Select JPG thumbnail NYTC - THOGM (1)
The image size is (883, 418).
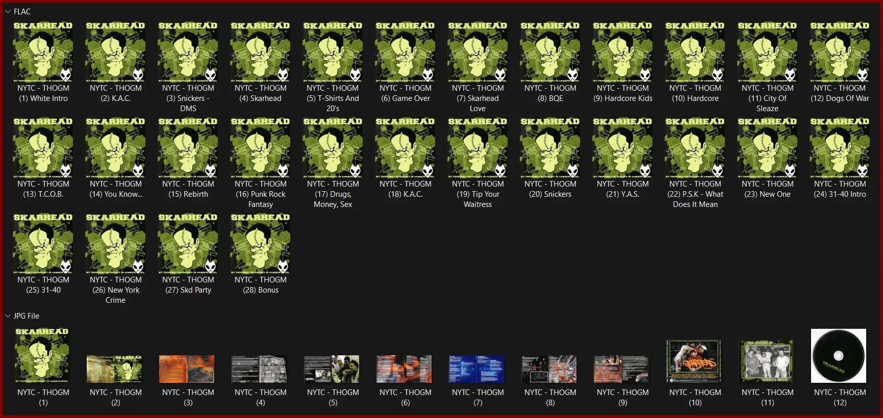pos(42,355)
